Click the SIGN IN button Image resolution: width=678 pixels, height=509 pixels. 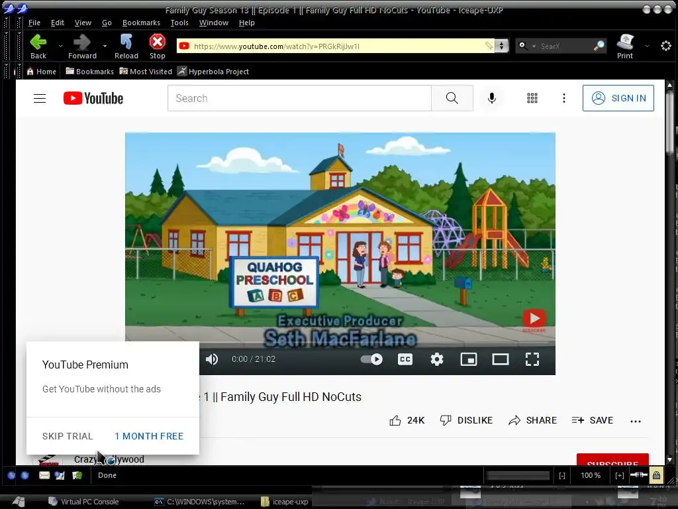click(618, 98)
